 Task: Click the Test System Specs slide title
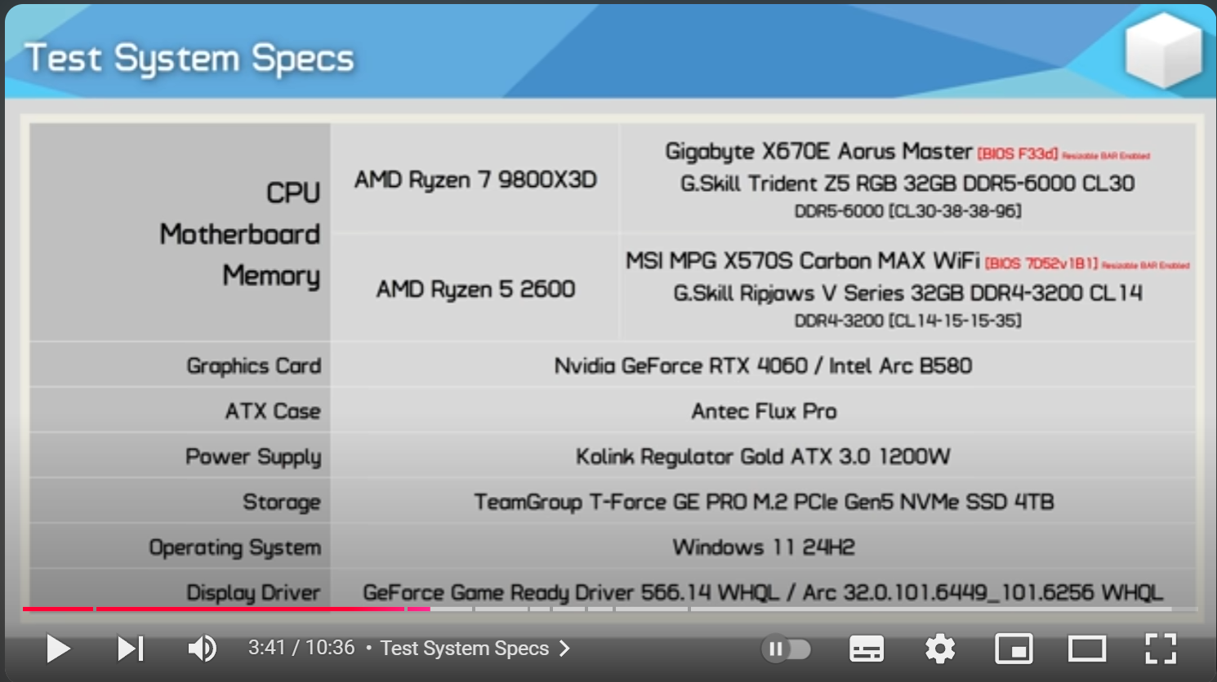point(190,59)
